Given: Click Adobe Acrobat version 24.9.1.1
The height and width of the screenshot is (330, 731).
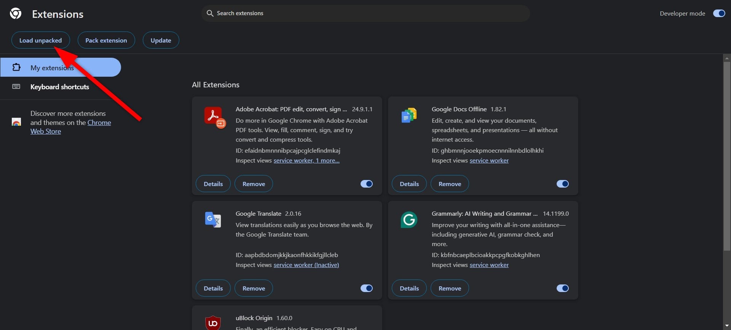Looking at the screenshot, I should 362,109.
